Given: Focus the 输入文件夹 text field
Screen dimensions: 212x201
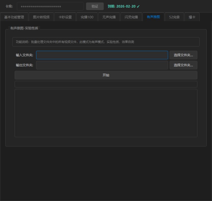Looking at the screenshot, I should [x=102, y=55].
